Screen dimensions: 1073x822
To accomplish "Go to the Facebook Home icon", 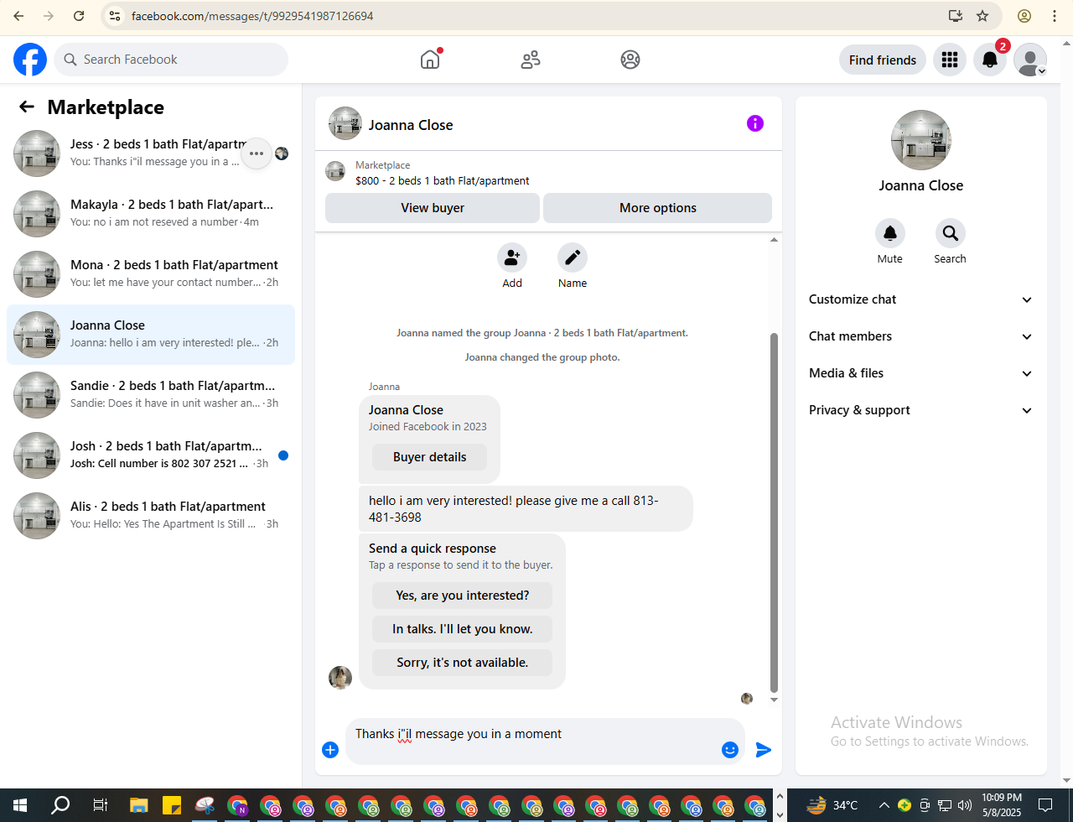I will [x=430, y=60].
